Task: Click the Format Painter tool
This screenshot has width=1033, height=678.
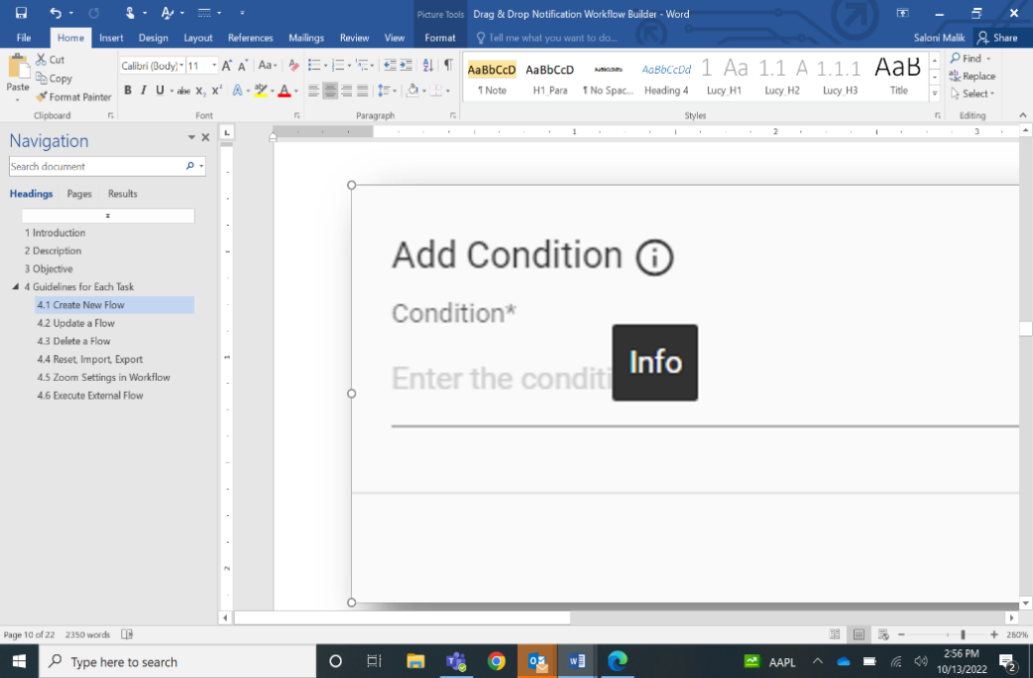Action: [x=73, y=97]
